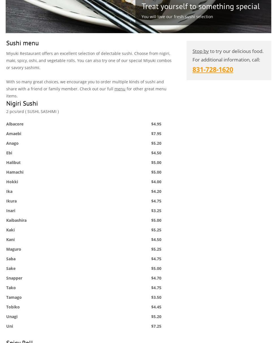
Task: Select the Maguro menu item
Action: (x=14, y=249)
